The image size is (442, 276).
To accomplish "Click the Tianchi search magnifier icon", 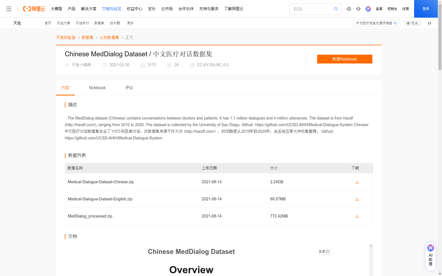I will (395, 23).
